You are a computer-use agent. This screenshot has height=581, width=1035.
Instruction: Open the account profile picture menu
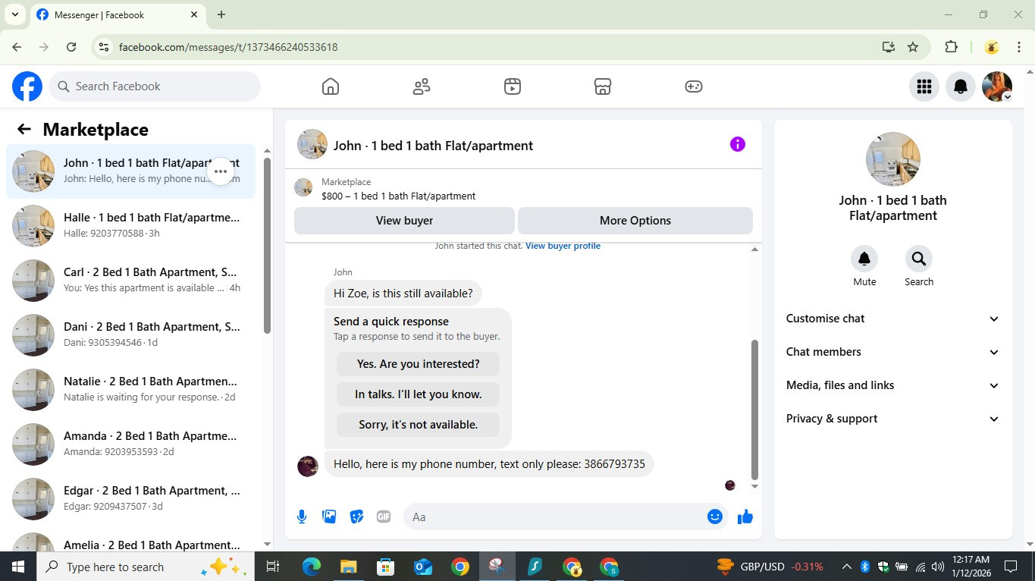(997, 86)
